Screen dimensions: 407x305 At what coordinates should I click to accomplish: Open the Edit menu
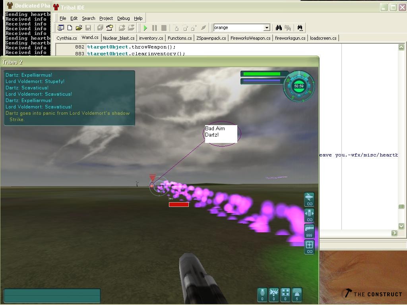pos(74,18)
